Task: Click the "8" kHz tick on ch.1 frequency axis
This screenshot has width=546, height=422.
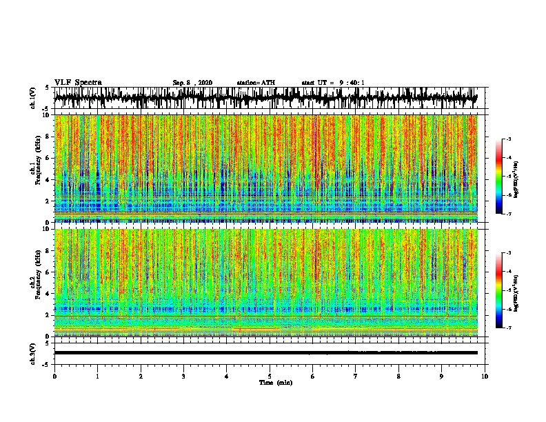Action: click(48, 137)
